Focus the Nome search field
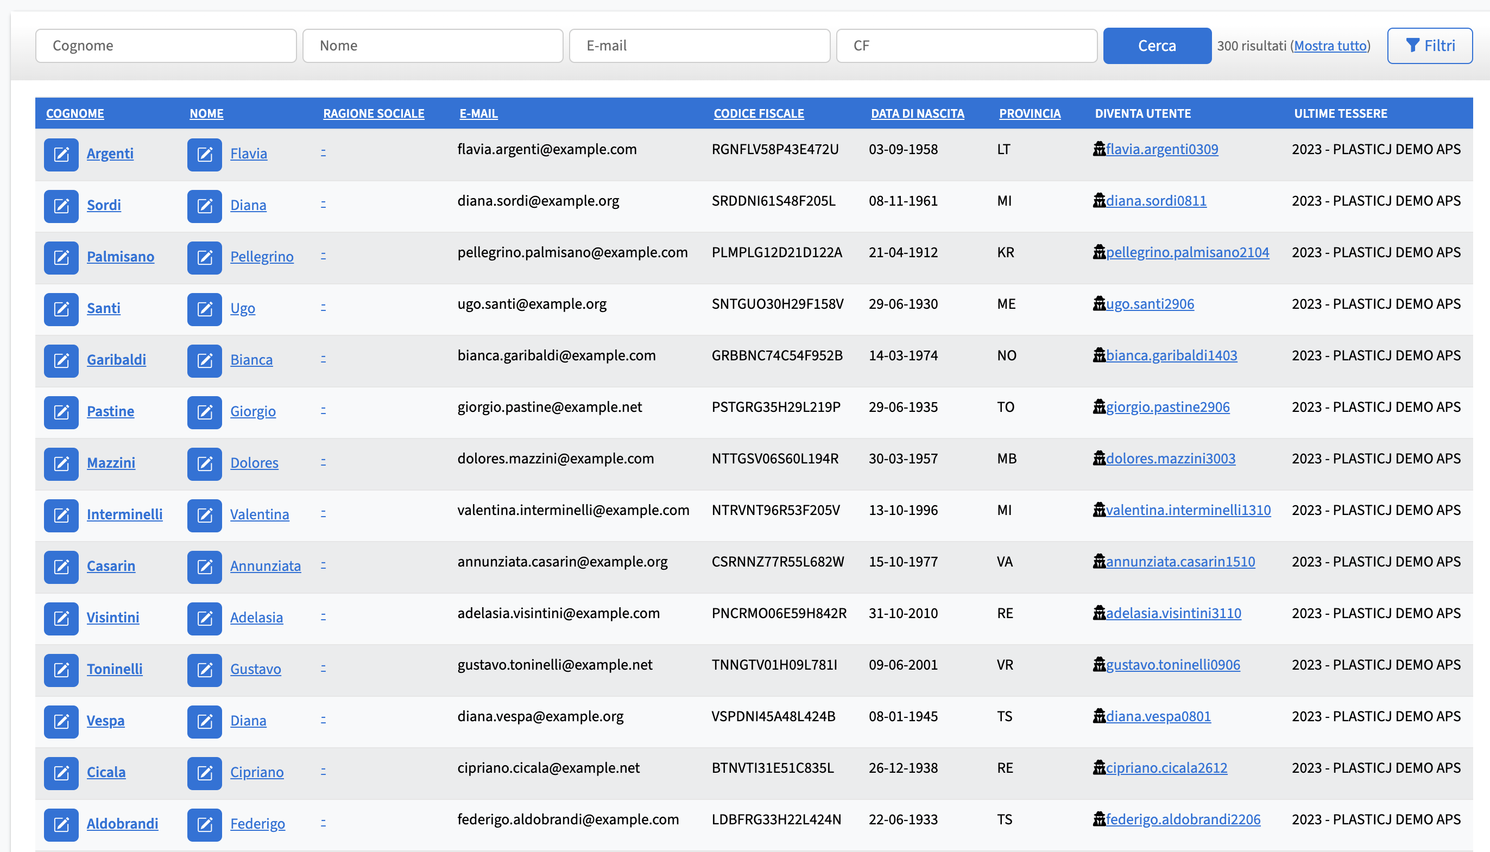The height and width of the screenshot is (852, 1490). [x=433, y=46]
